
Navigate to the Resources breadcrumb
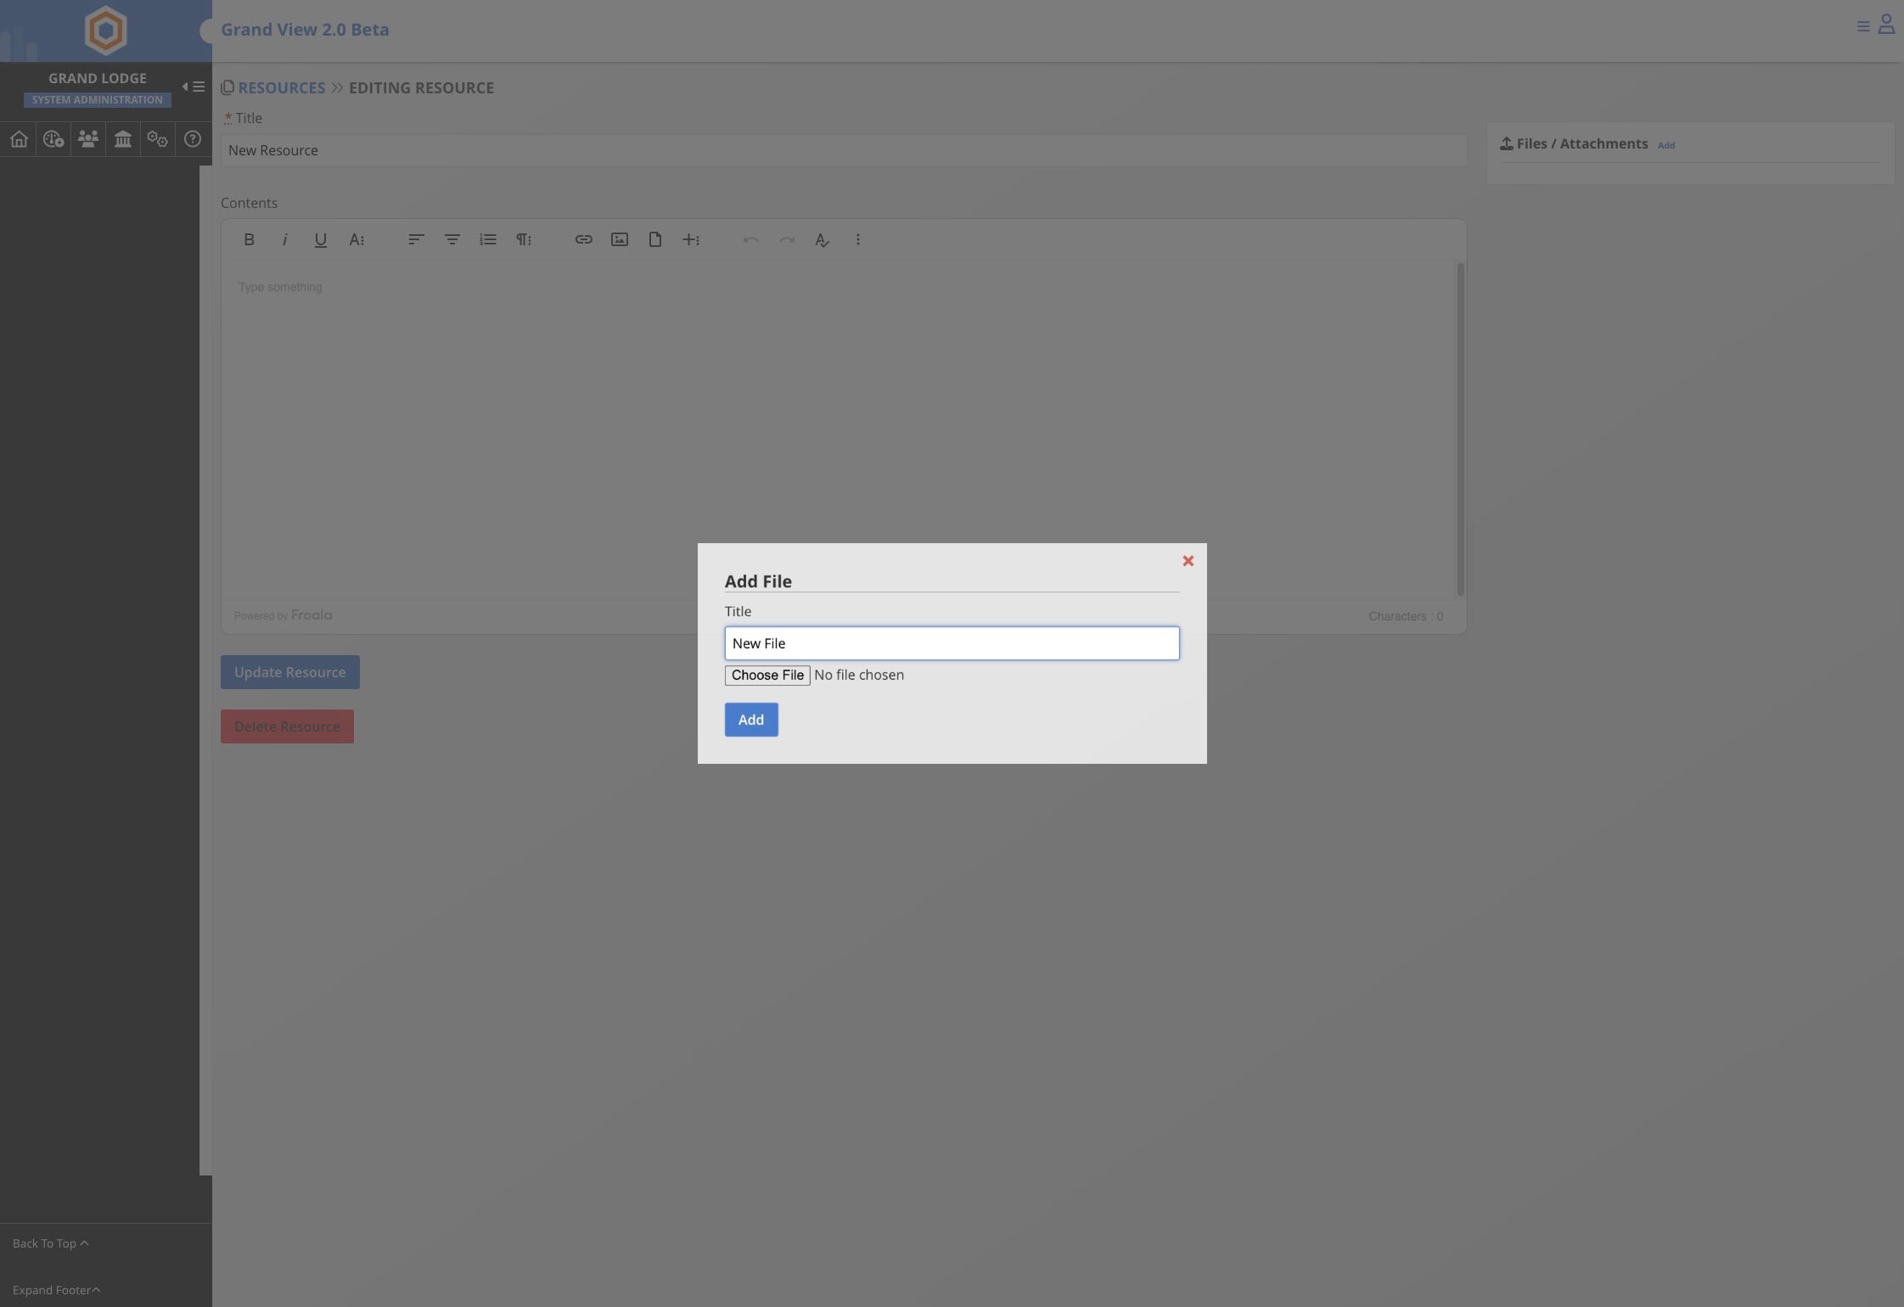click(282, 87)
